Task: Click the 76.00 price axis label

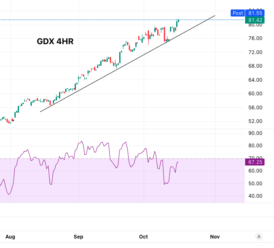Action: (x=255, y=38)
